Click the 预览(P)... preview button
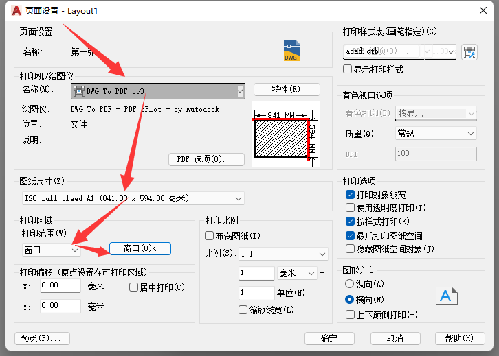This screenshot has height=356, width=499. pyautogui.click(x=43, y=339)
